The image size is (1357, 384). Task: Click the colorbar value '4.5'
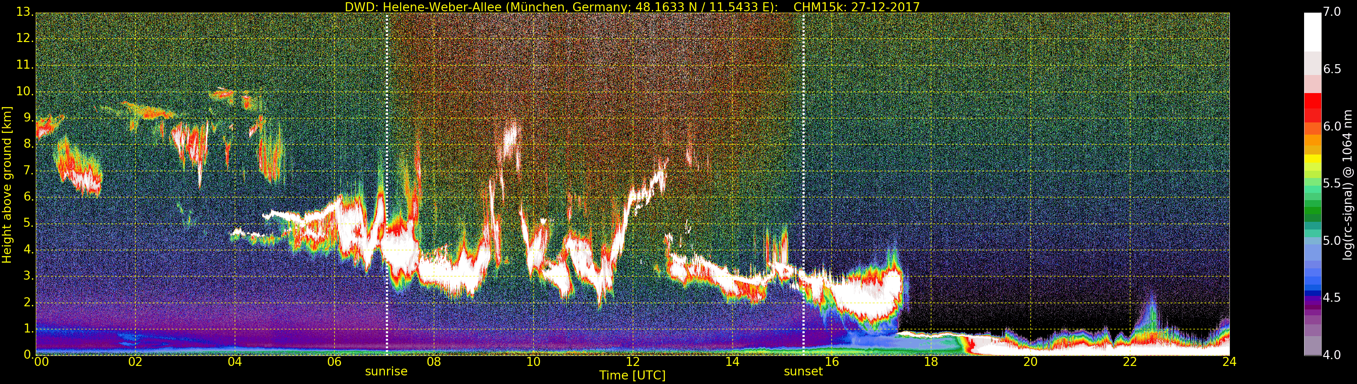(1332, 298)
